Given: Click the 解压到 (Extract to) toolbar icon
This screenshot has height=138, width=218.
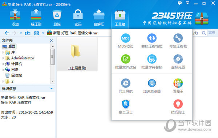Looking at the screenshot, I should tap(36, 17).
